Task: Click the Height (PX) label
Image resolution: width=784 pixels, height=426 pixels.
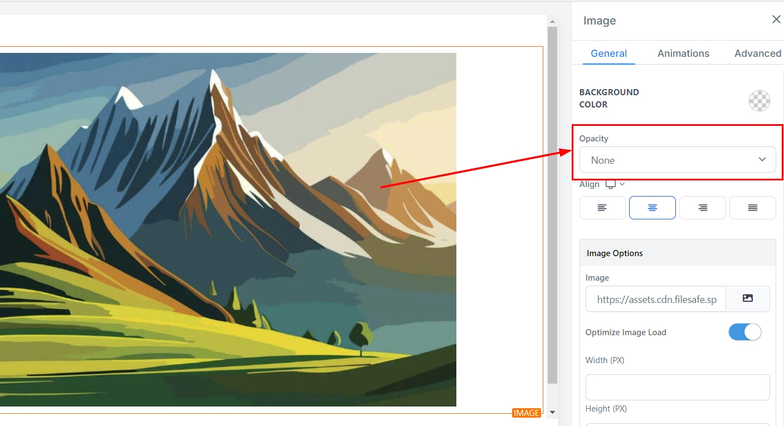Action: (x=606, y=409)
